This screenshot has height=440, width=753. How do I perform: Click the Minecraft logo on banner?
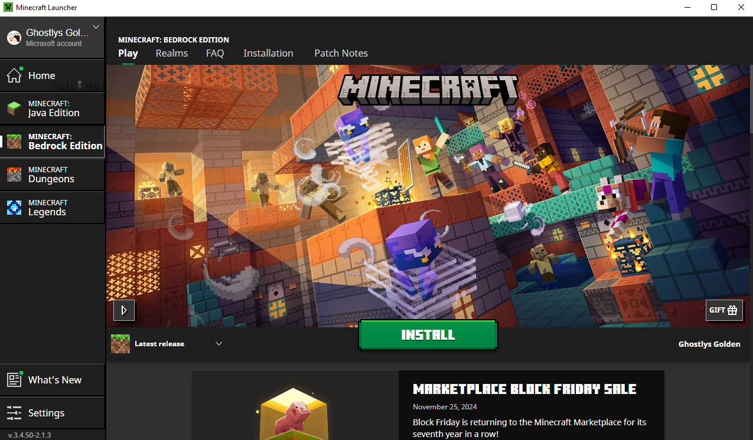click(428, 90)
